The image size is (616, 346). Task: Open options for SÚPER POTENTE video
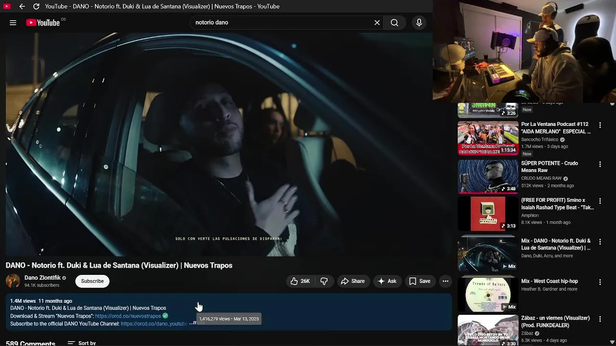pos(600,164)
